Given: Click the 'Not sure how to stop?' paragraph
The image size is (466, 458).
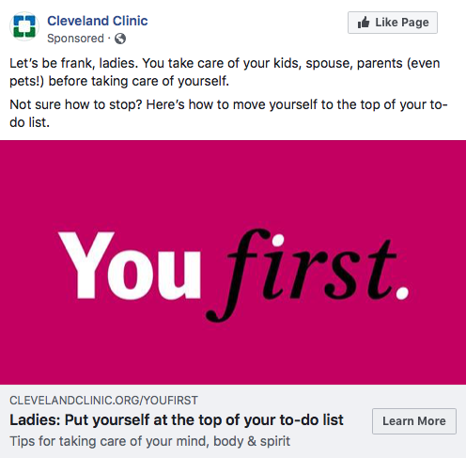Looking at the screenshot, I should click(x=228, y=113).
